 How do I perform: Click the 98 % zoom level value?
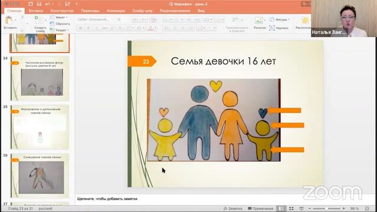[x=355, y=208]
